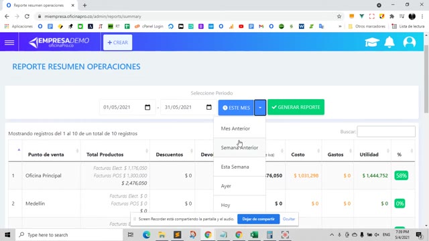The width and height of the screenshot is (429, 241).
Task: Open the start date calendar picker
Action: coord(147,107)
